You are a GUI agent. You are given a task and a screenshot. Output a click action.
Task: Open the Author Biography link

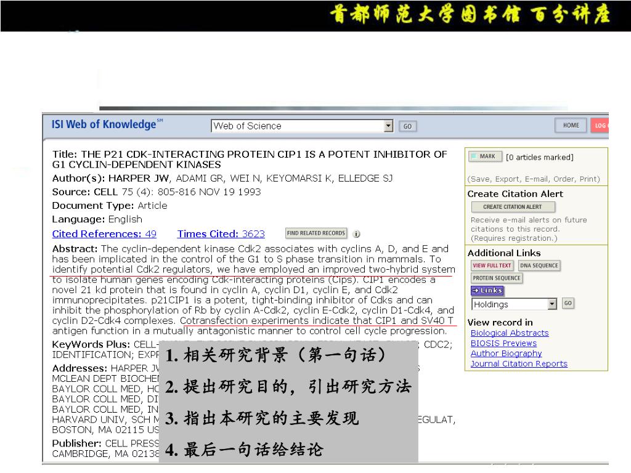pyautogui.click(x=507, y=353)
